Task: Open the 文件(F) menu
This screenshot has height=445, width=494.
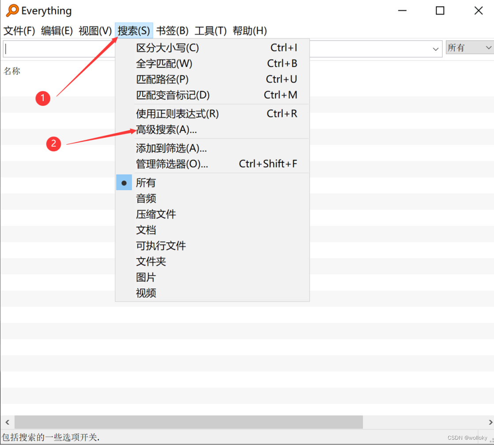Action: pos(19,30)
